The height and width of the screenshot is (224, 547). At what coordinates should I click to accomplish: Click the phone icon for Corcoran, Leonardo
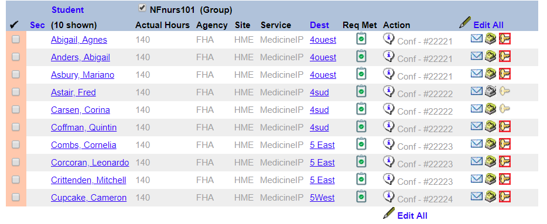[490, 161]
